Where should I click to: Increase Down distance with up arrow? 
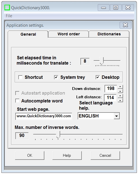pyautogui.click(x=120, y=87)
